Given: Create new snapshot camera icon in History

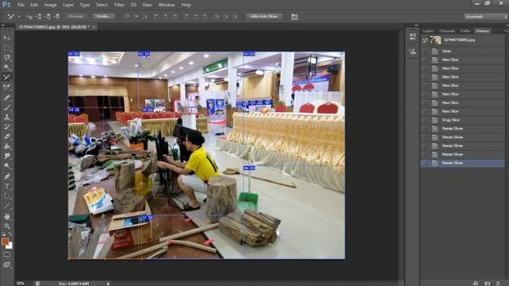Looking at the screenshot, I should tap(487, 284).
